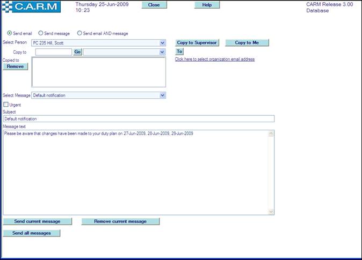Open the Select Person dropdown

pyautogui.click(x=162, y=43)
